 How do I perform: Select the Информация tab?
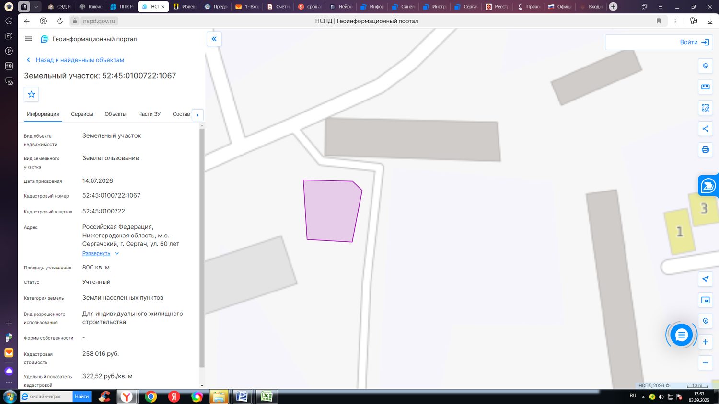click(43, 114)
